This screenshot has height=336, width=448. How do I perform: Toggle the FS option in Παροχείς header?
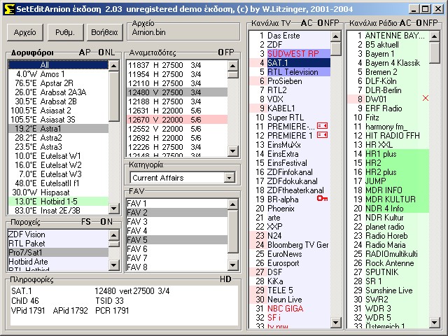pyautogui.click(x=86, y=222)
